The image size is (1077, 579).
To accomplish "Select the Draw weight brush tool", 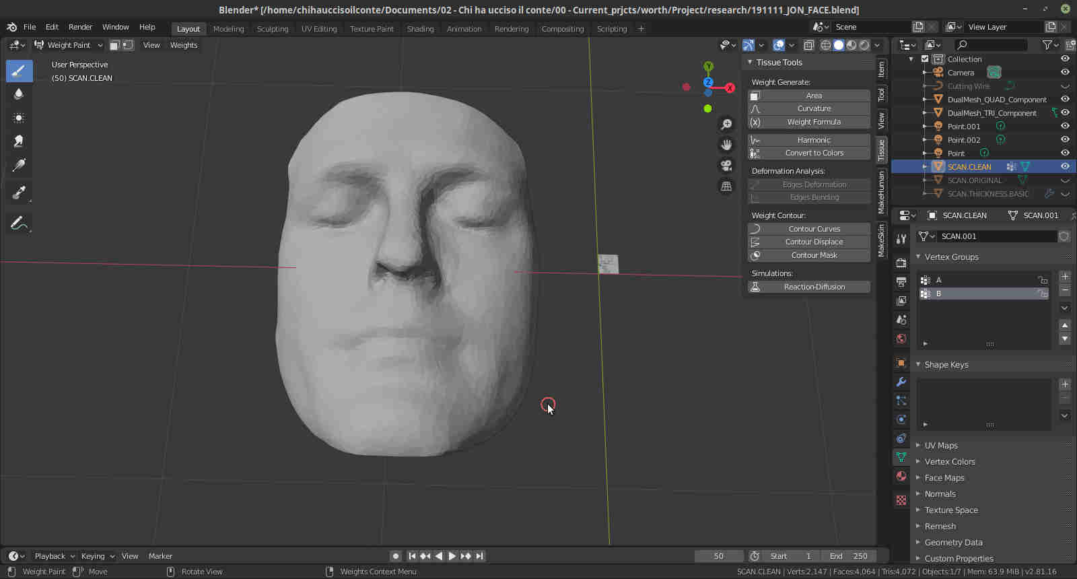I will click(19, 71).
